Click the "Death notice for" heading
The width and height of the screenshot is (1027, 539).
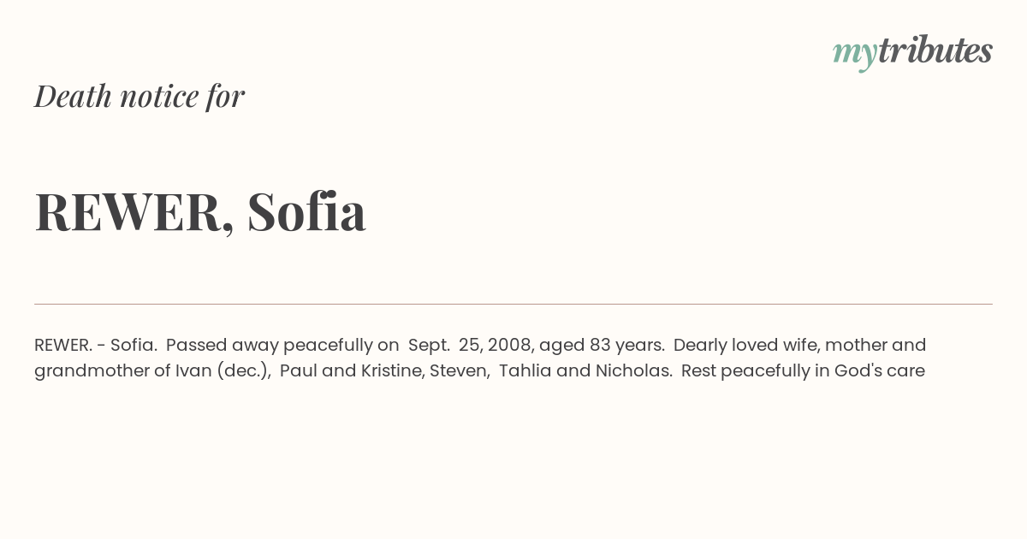[x=140, y=96]
